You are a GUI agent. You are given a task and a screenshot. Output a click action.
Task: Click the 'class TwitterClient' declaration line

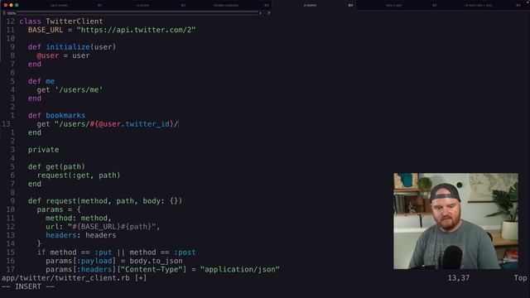tap(61, 22)
